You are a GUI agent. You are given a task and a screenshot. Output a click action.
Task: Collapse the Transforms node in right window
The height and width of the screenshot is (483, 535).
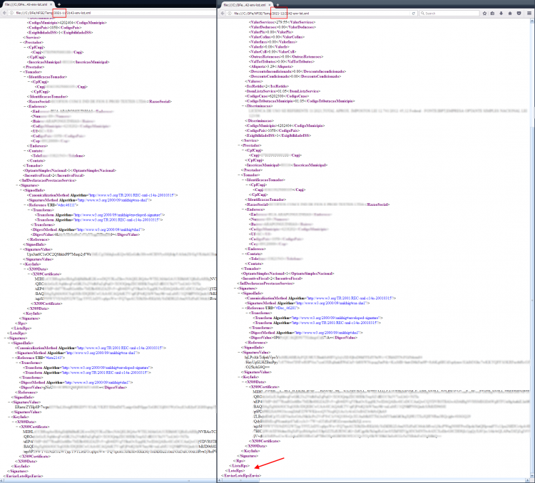tap(247, 313)
